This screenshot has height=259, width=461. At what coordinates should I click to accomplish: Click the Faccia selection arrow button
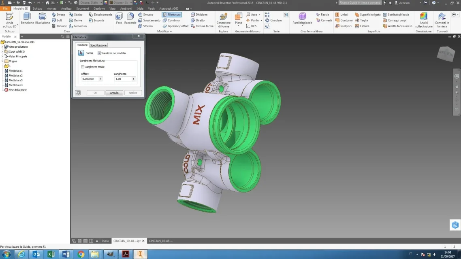(x=81, y=53)
